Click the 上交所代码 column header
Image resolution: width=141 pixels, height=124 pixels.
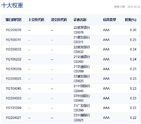pos(36,20)
